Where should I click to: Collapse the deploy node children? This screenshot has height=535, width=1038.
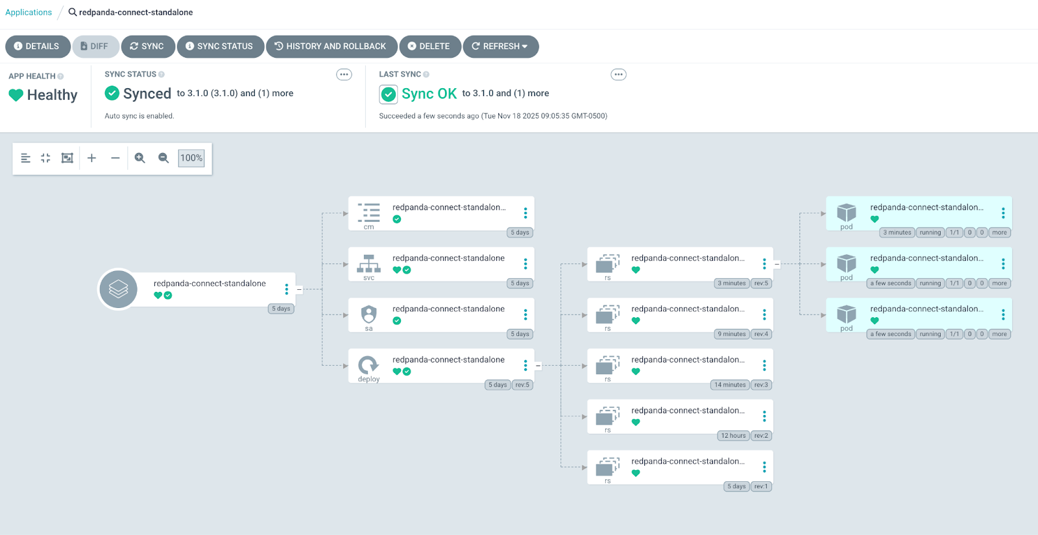(x=538, y=366)
